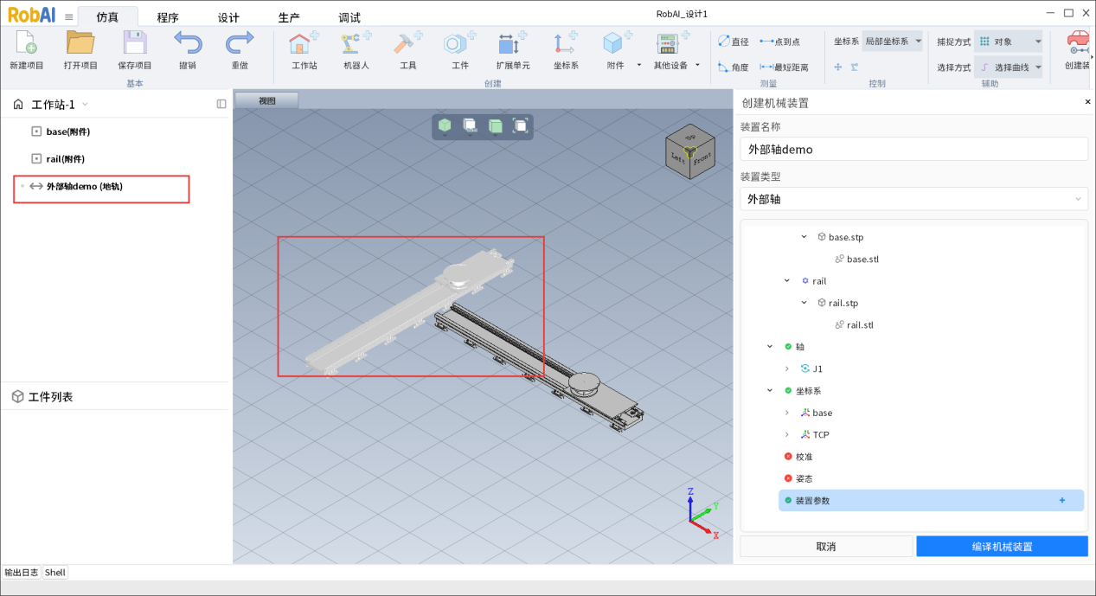Click the 扩展单元 (extension unit) icon
Image resolution: width=1096 pixels, height=596 pixels.
point(512,43)
